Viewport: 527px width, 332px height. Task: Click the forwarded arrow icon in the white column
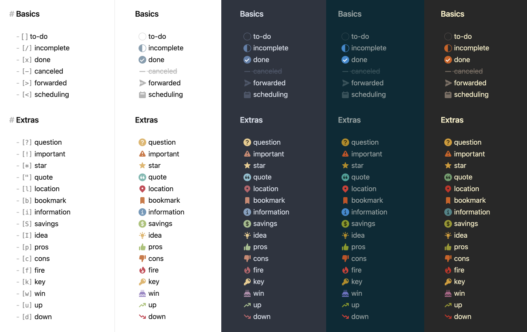click(x=142, y=83)
